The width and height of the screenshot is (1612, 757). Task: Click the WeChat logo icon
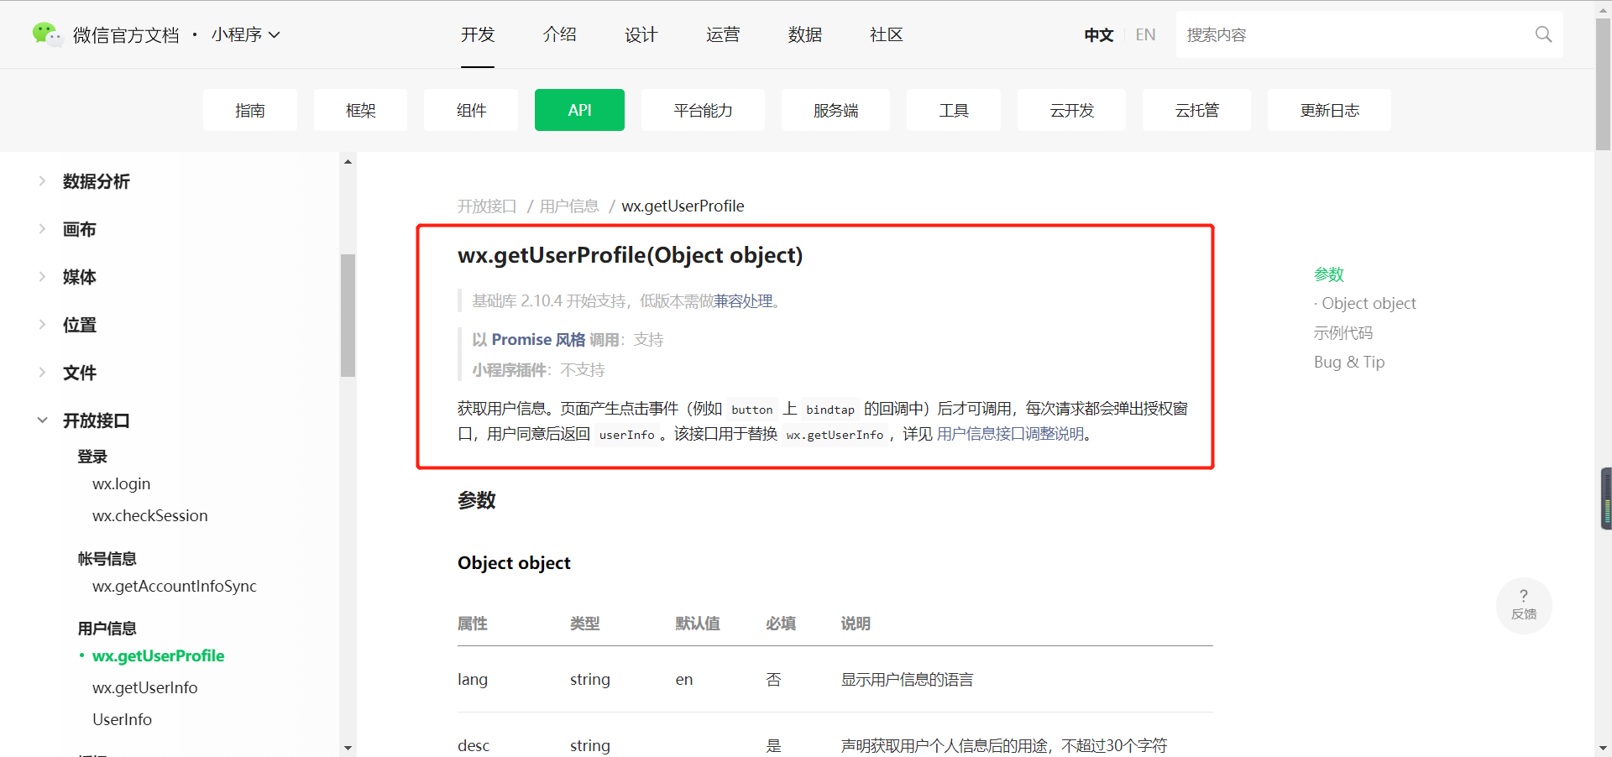click(x=46, y=34)
